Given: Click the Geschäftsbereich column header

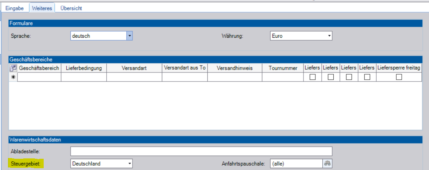Looking at the screenshot, I should tap(39, 68).
